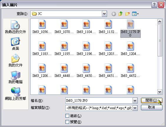This screenshot has width=166, height=127.
Task: Open the Views menu icon
Action: (135, 14)
